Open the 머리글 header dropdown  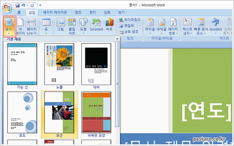pyautogui.click(x=150, y=26)
